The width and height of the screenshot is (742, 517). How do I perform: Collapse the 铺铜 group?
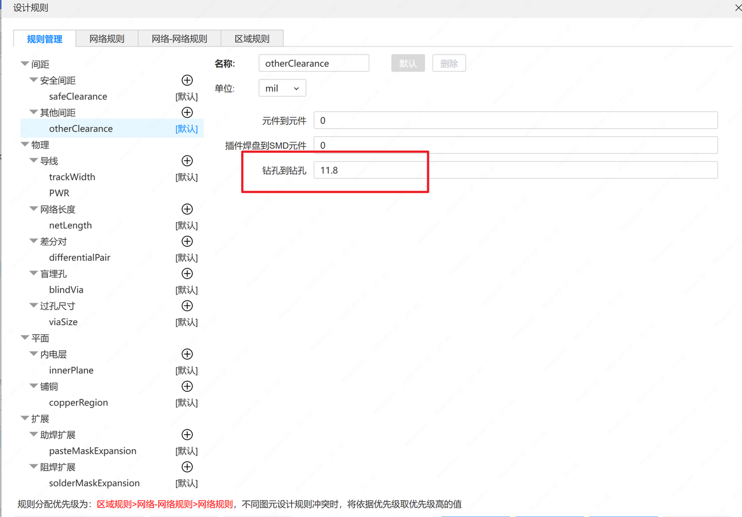click(x=34, y=386)
